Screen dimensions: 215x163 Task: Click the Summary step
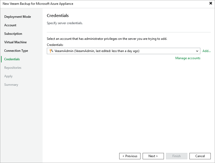11,85
